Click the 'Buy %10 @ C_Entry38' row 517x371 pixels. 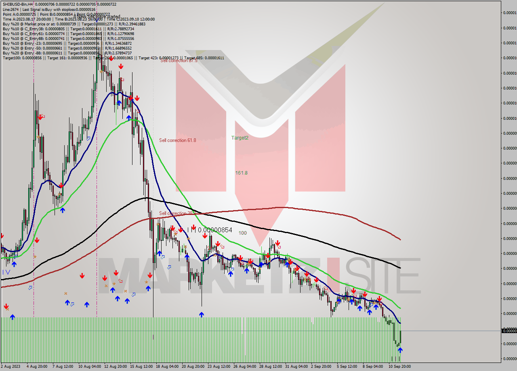click(x=68, y=29)
